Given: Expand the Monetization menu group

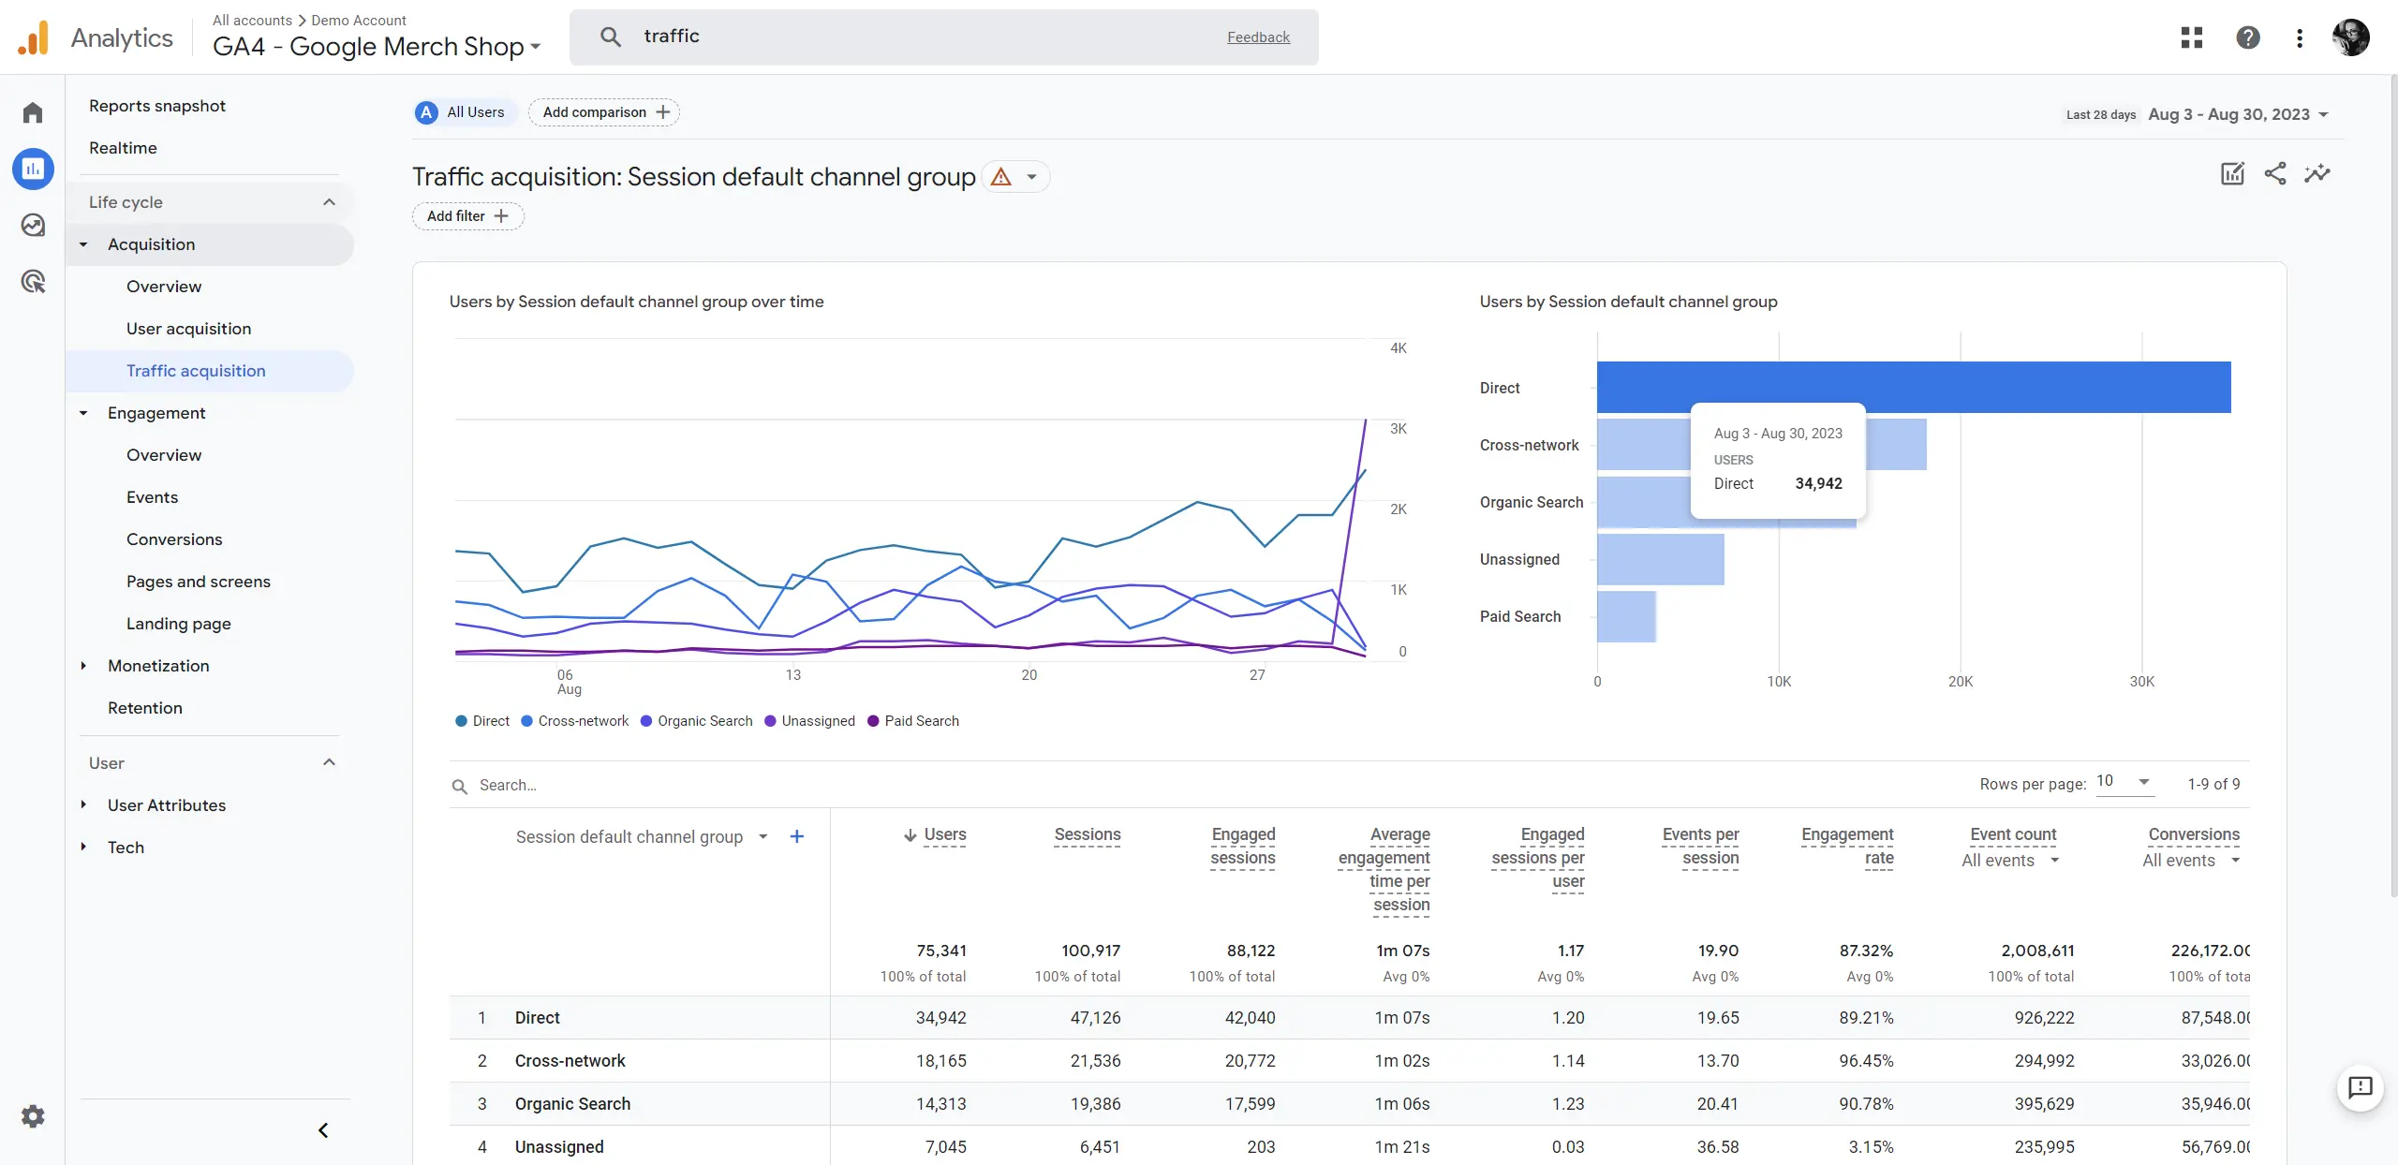Looking at the screenshot, I should 158,666.
